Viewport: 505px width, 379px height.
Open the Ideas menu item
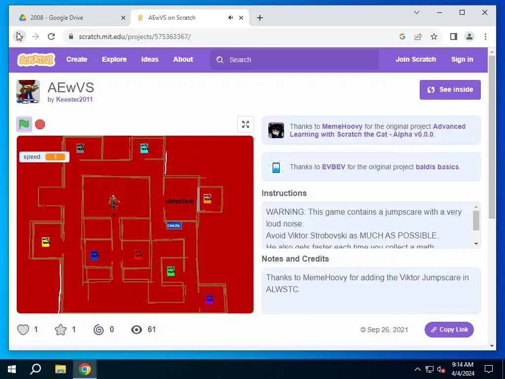[x=150, y=59]
